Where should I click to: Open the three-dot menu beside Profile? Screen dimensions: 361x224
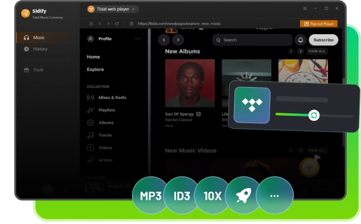138,39
